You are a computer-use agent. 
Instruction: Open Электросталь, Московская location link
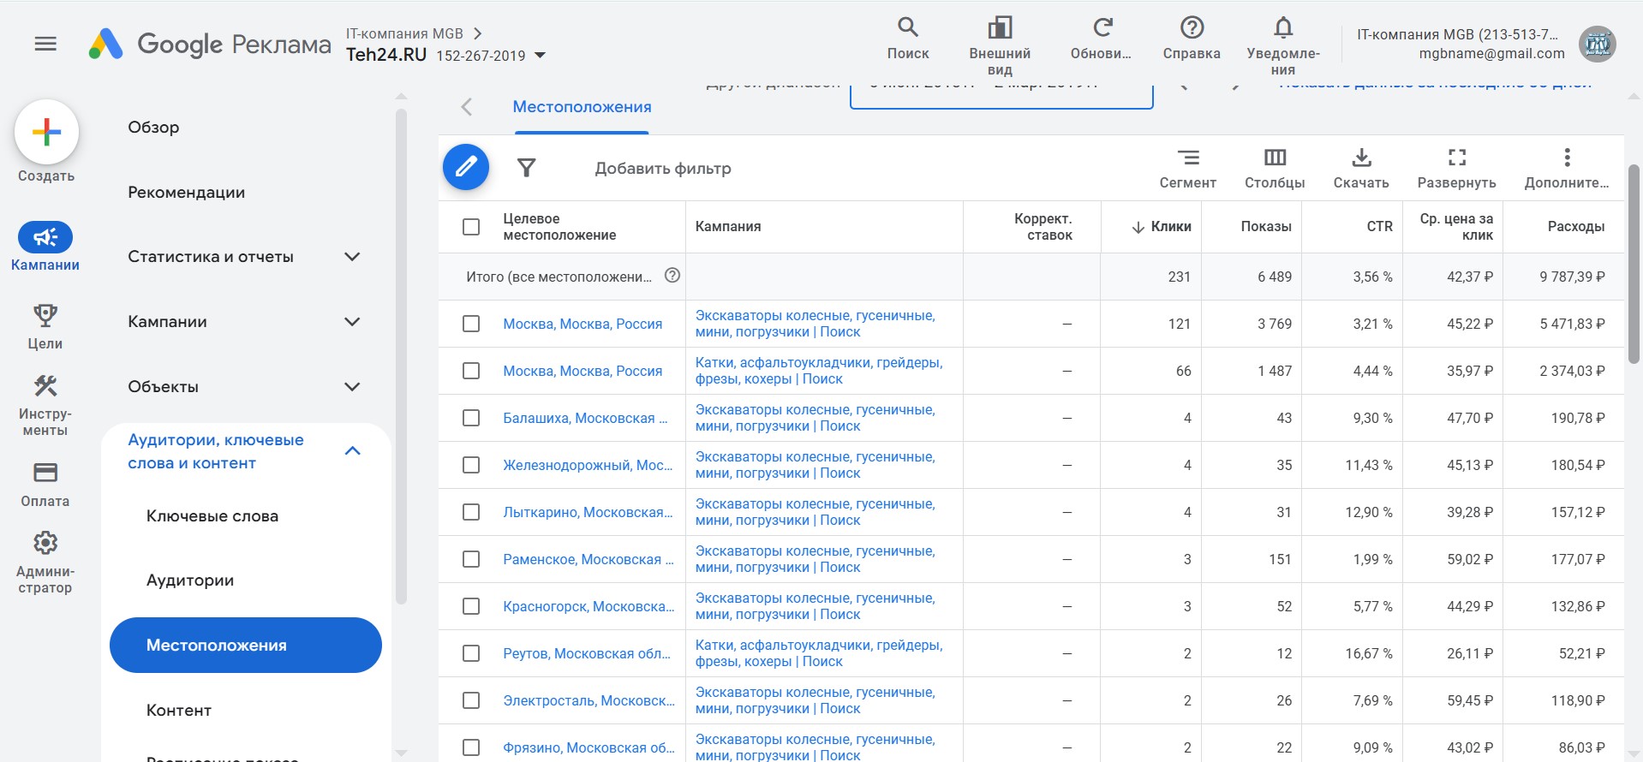click(588, 700)
